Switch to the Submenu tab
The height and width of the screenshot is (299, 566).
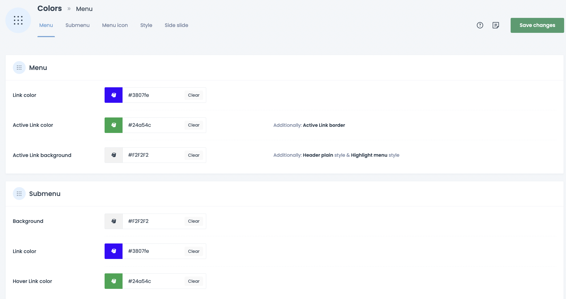[x=78, y=25]
